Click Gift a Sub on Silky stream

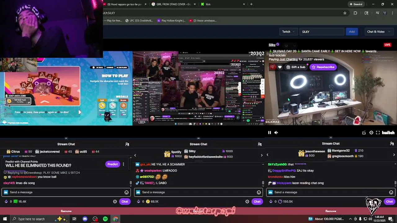click(296, 67)
